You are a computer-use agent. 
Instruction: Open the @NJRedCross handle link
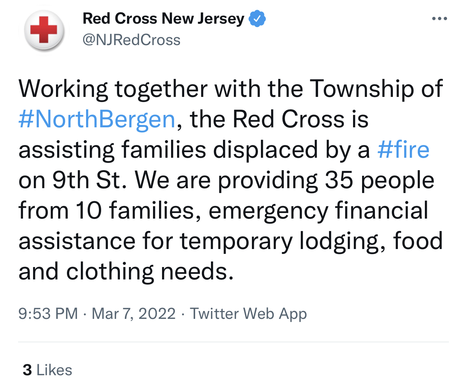pyautogui.click(x=131, y=40)
